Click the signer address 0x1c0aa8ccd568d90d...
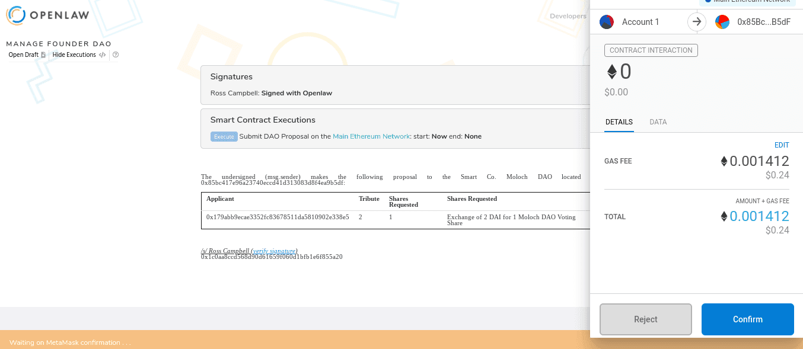 pyautogui.click(x=272, y=257)
